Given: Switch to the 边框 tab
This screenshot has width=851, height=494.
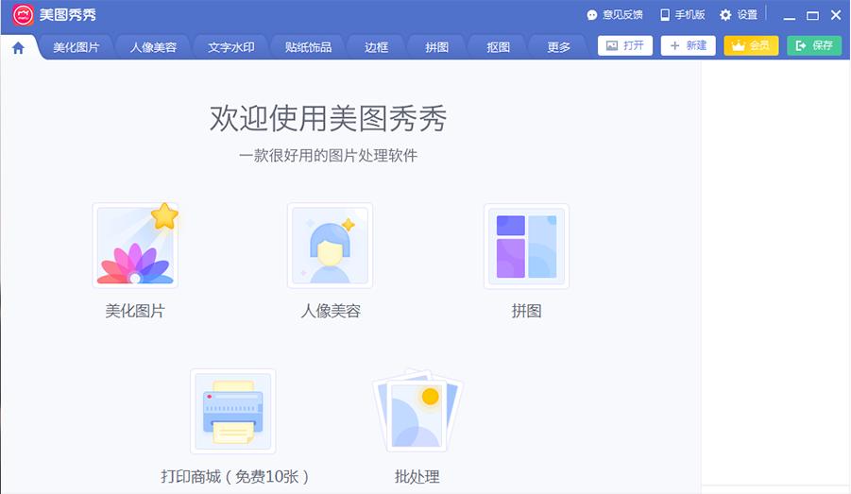Looking at the screenshot, I should [376, 47].
